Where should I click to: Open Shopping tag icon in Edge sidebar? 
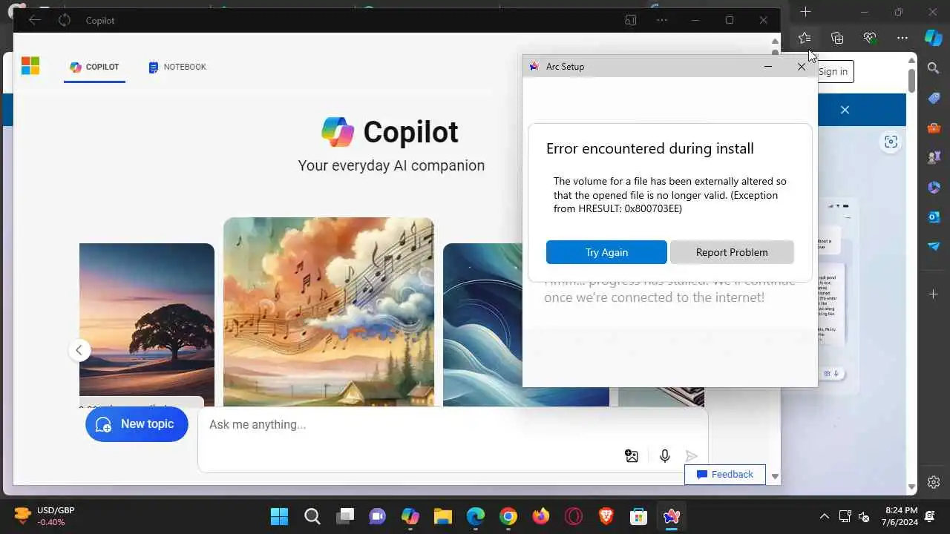(934, 99)
